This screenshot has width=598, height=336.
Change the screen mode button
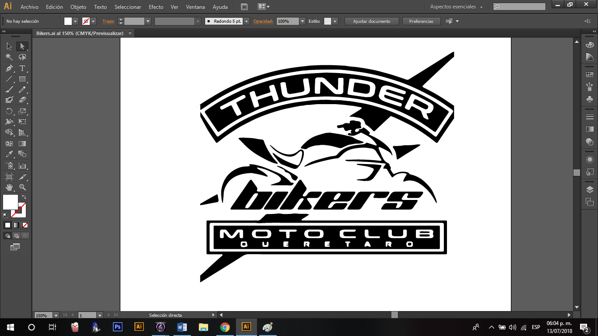[x=15, y=247]
